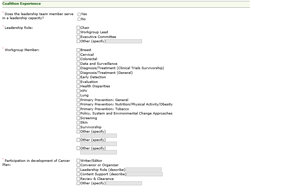Check the Early Detection checkbox
This screenshot has height=189, width=301.
(x=79, y=77)
